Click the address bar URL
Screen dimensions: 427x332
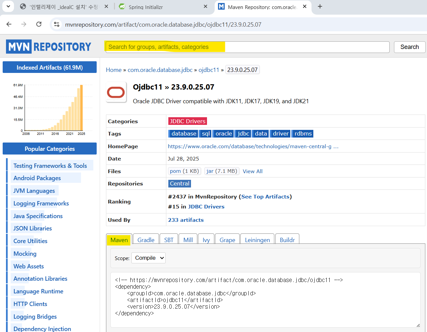coord(163,24)
